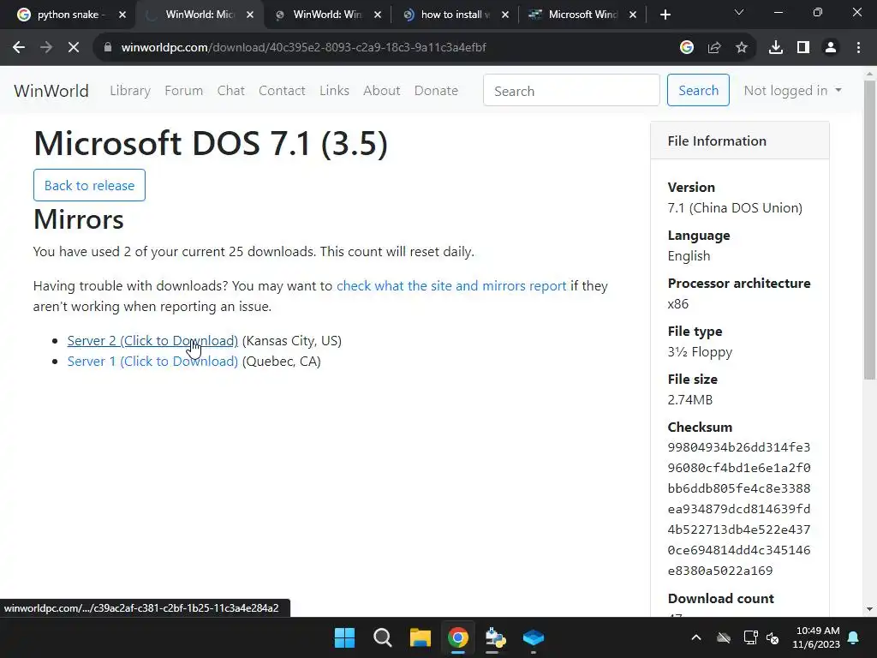Open clock showing 10:49 AM
The height and width of the screenshot is (658, 877).
point(816,637)
